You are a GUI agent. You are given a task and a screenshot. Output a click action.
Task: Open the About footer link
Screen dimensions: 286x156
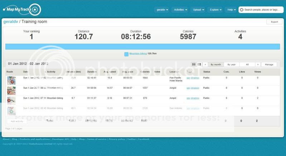(x=6, y=139)
